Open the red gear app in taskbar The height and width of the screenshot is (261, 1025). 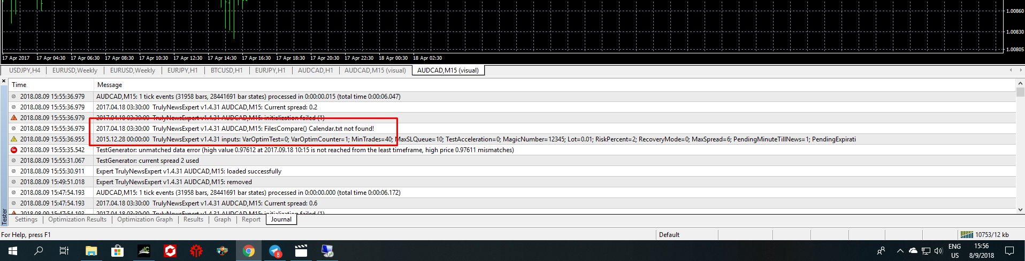tap(196, 251)
